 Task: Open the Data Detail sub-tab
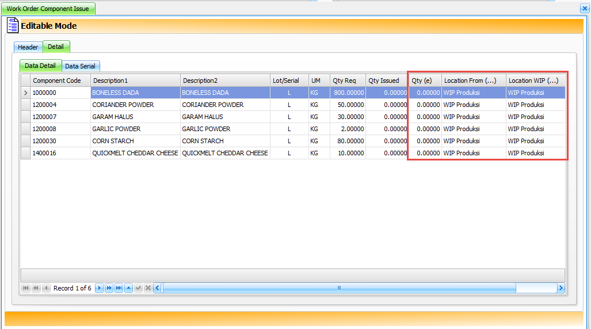click(x=40, y=66)
